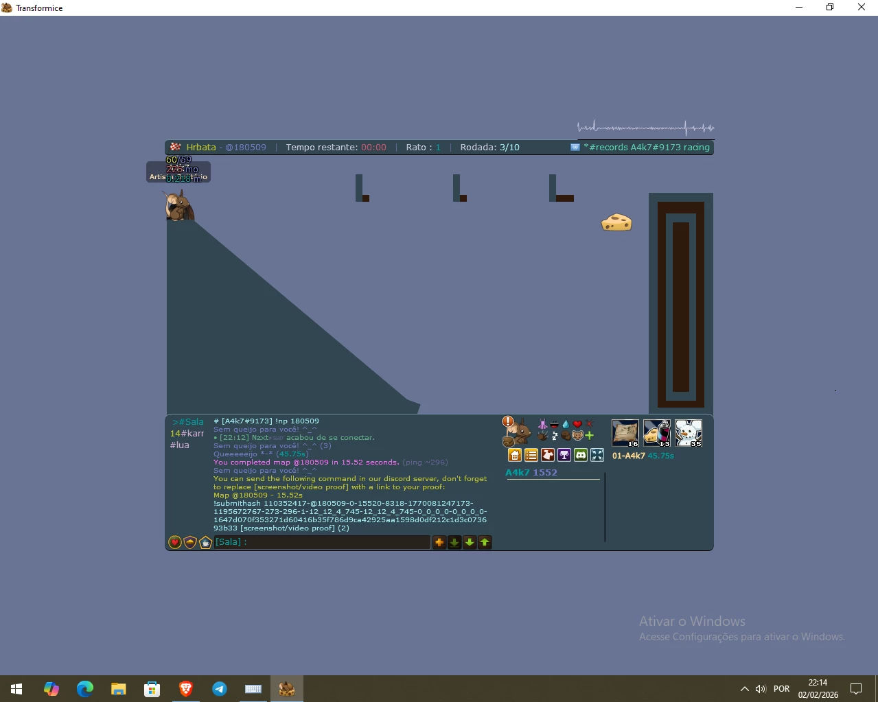The image size is (878, 702).
Task: Open the volume control in system tray
Action: tap(761, 689)
